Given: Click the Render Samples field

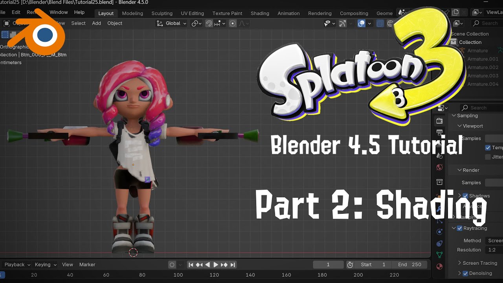Looking at the screenshot, I should [x=494, y=182].
